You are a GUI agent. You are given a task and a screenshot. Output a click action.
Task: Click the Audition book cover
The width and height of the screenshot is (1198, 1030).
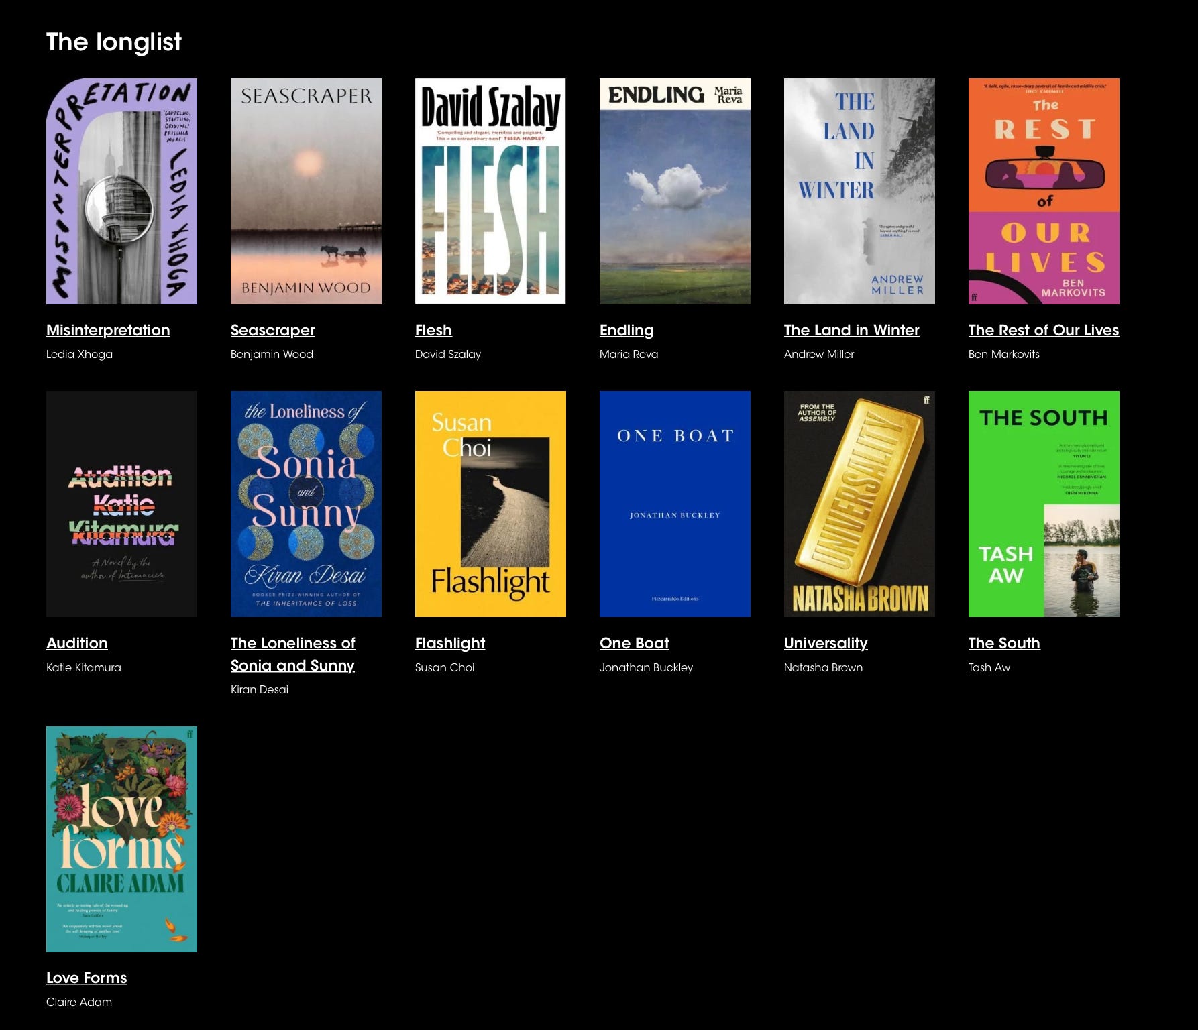(x=121, y=504)
